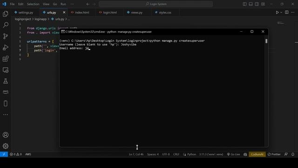Change UTF-8 file encoding

click(x=166, y=154)
